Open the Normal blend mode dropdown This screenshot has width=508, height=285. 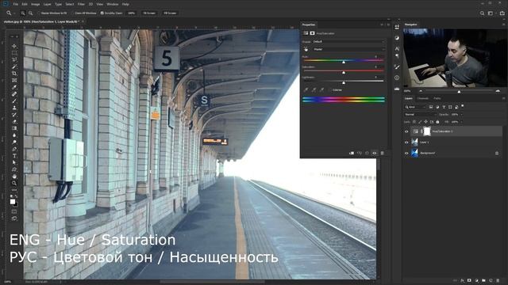(420, 114)
